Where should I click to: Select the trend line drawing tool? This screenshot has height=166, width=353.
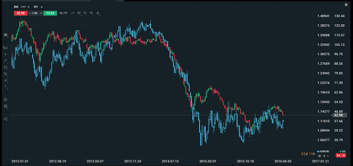6,61
